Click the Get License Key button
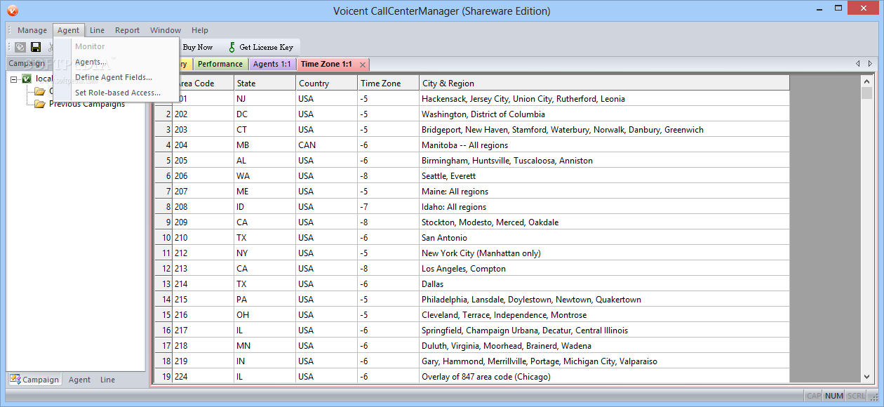Image resolution: width=884 pixels, height=407 pixels. point(260,47)
